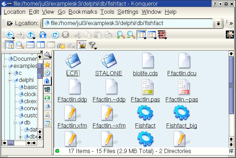Open the Settings menu
236x158 pixels.
click(128, 12)
